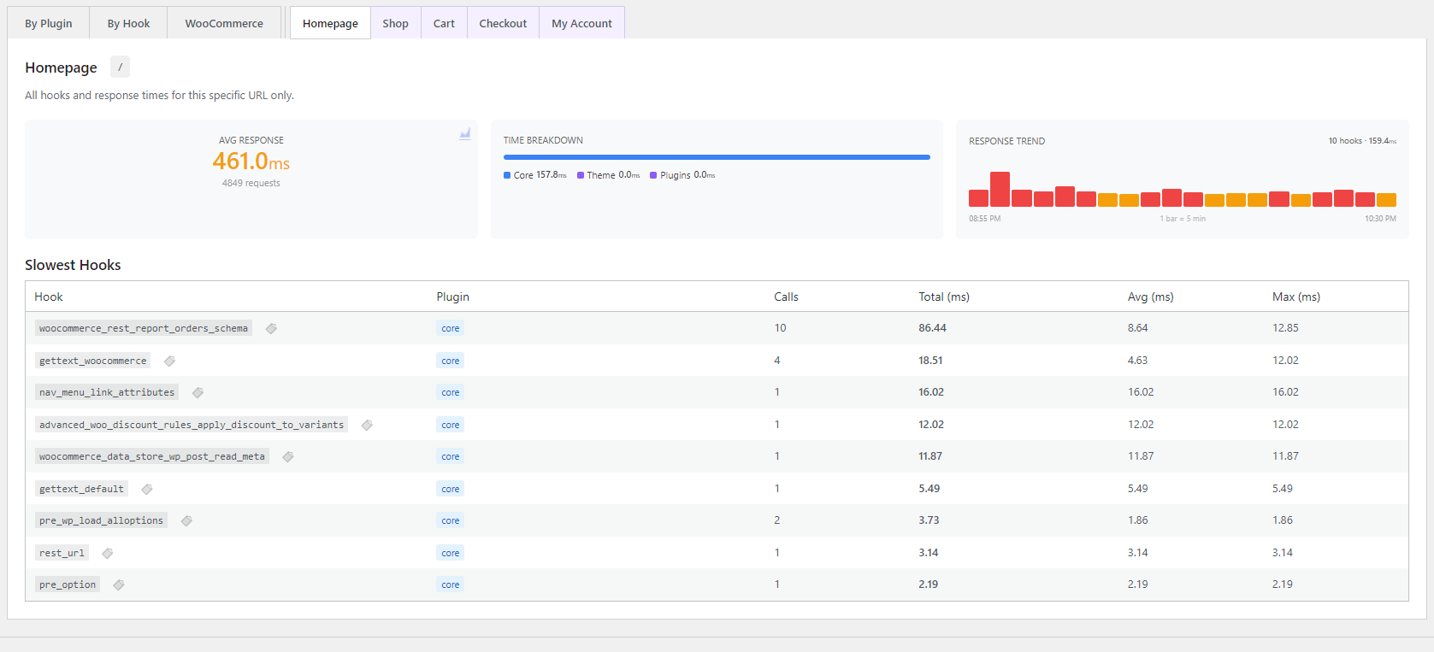Click chart icon in AVG RESPONSE card
The image size is (1434, 652).
point(465,133)
